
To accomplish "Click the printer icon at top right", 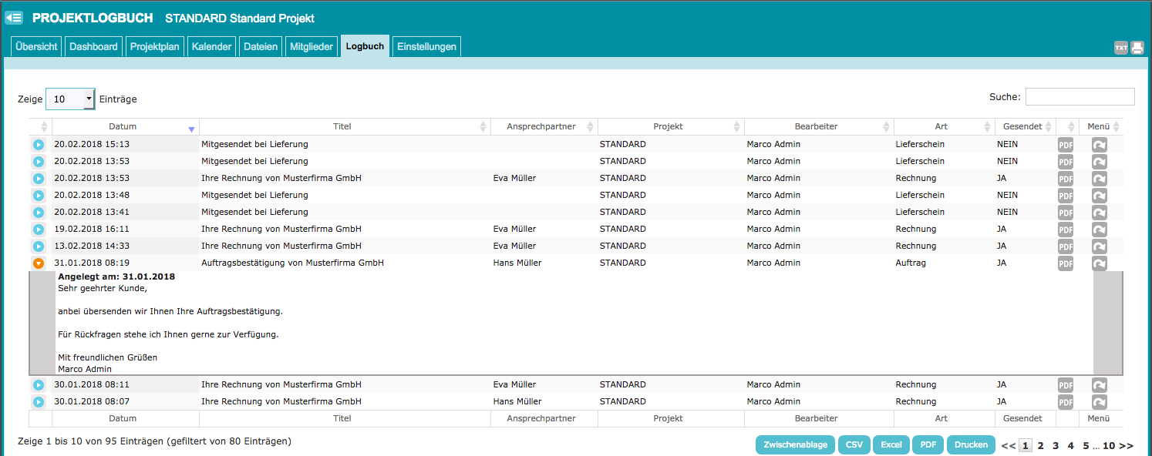I will 1137,48.
